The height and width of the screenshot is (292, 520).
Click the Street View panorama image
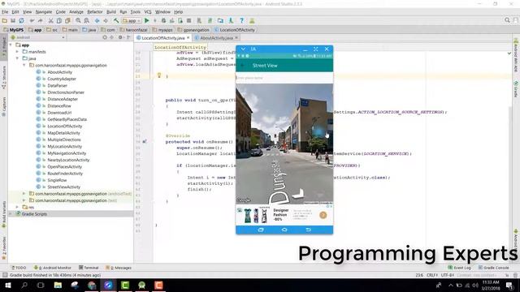(284, 144)
